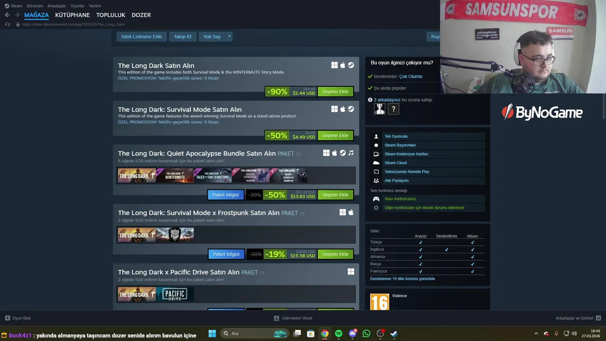Go back with the Steam back arrow
The height and width of the screenshot is (341, 606).
(x=7, y=15)
